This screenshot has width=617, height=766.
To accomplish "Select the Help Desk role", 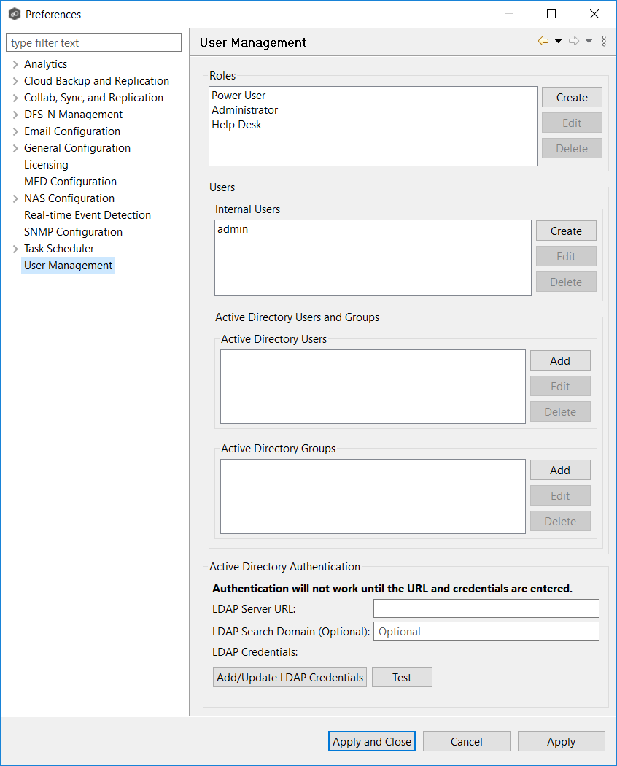I will pos(236,125).
